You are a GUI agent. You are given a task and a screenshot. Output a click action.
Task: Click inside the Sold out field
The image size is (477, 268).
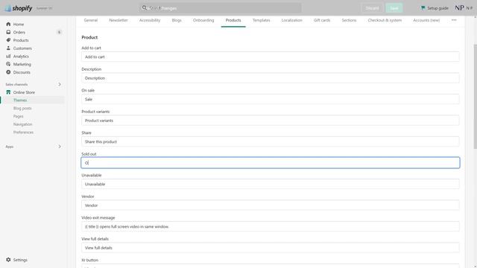point(270,162)
